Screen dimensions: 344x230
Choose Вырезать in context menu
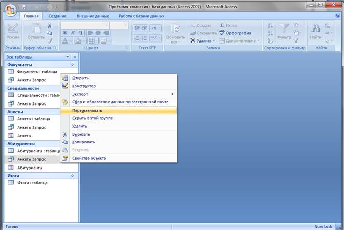(x=118, y=134)
